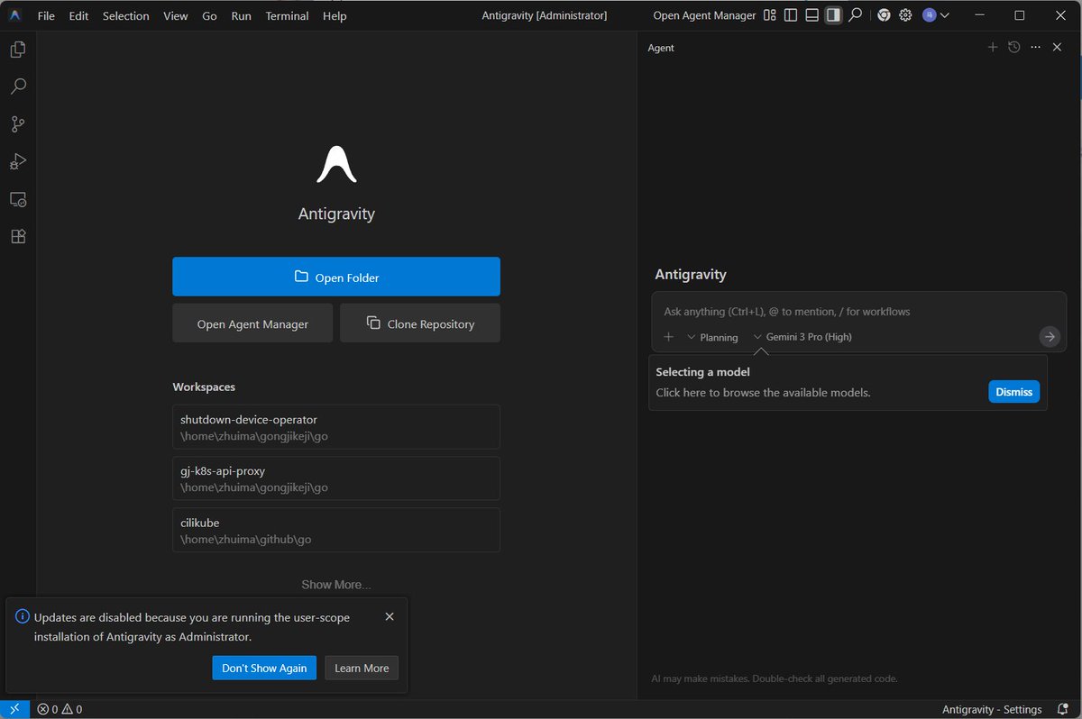Viewport: 1082px width, 719px height.
Task: Dismiss the Selecting a model tip
Action: (x=1014, y=392)
